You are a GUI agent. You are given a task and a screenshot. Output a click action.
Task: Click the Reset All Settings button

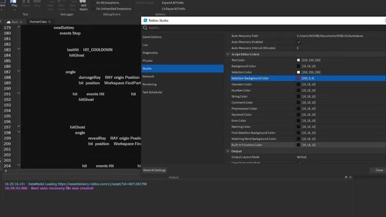[154, 170]
